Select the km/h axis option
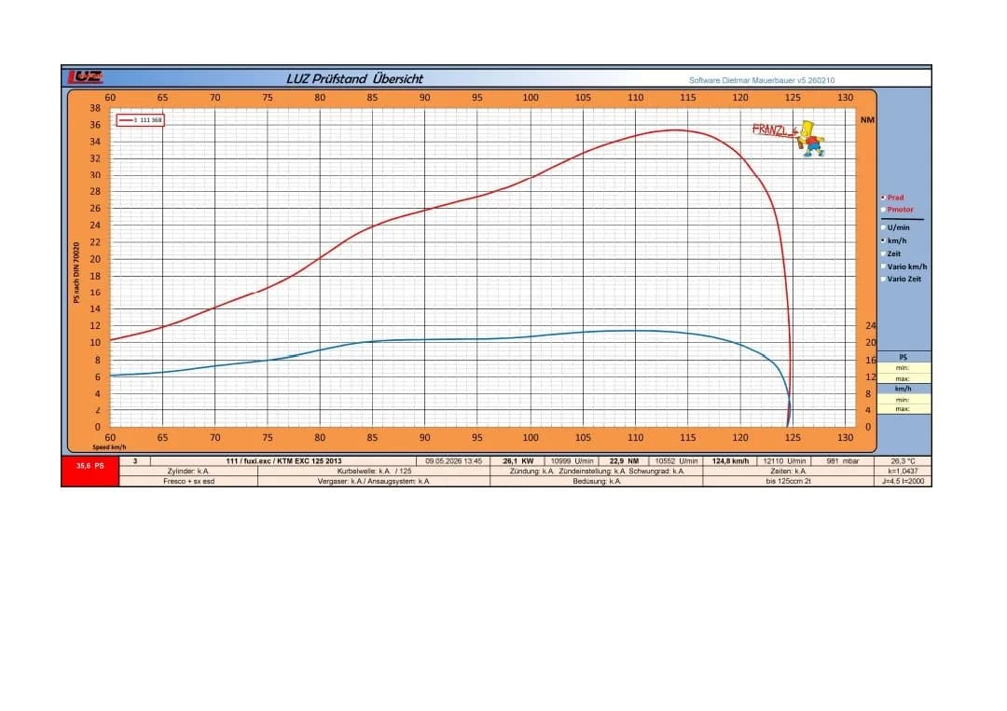This screenshot has width=1007, height=711. (894, 240)
